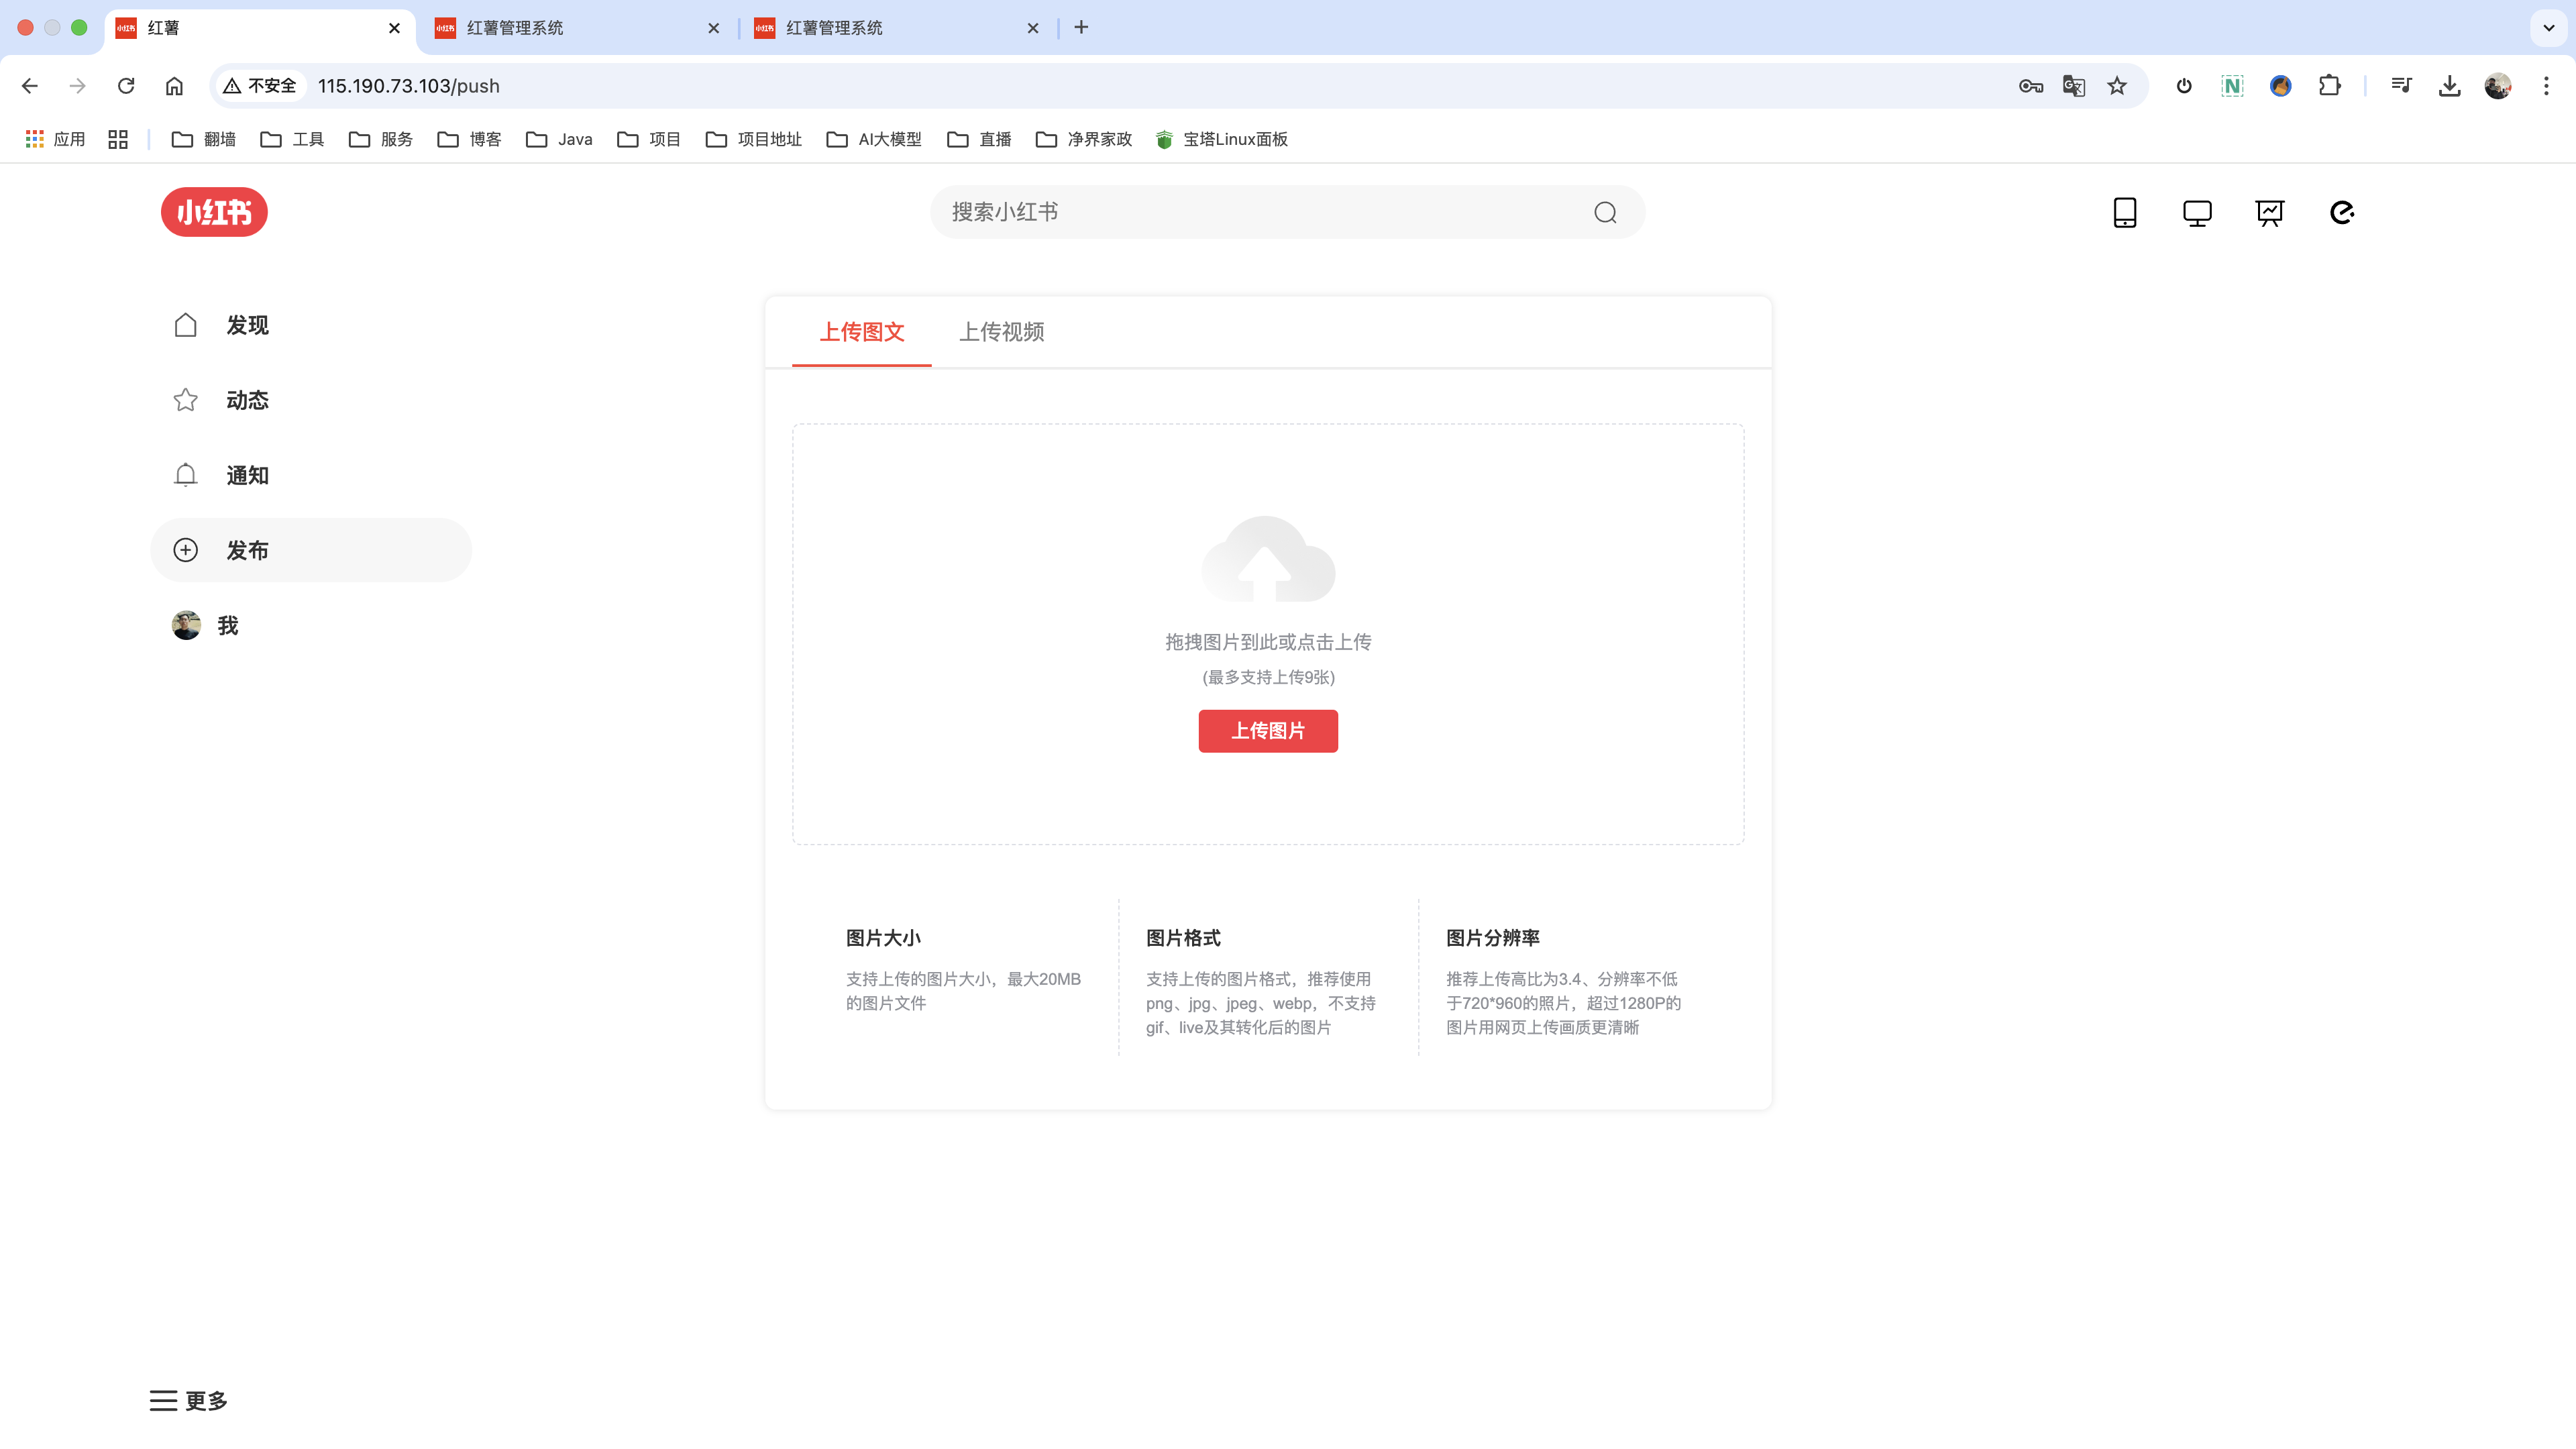Expand the tab search chevron
The width and height of the screenshot is (2576, 1449).
[2549, 27]
